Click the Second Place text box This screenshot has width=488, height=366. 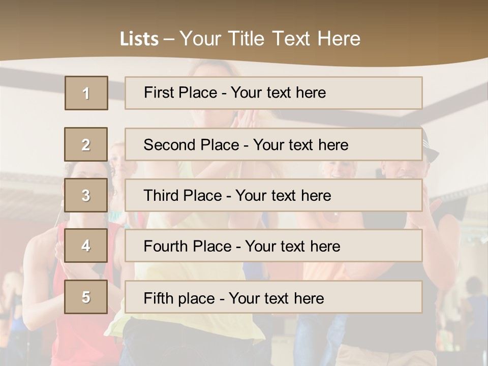coord(273,144)
